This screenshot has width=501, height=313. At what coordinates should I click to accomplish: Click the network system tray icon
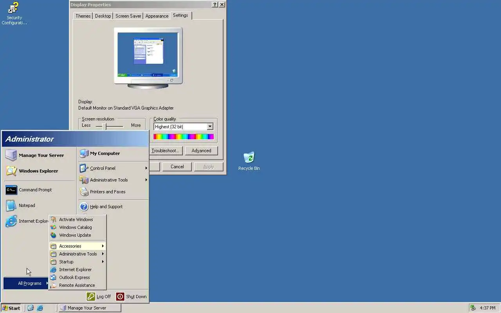(x=473, y=308)
